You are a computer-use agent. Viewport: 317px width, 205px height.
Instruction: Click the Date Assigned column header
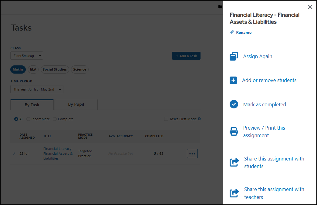(x=27, y=136)
